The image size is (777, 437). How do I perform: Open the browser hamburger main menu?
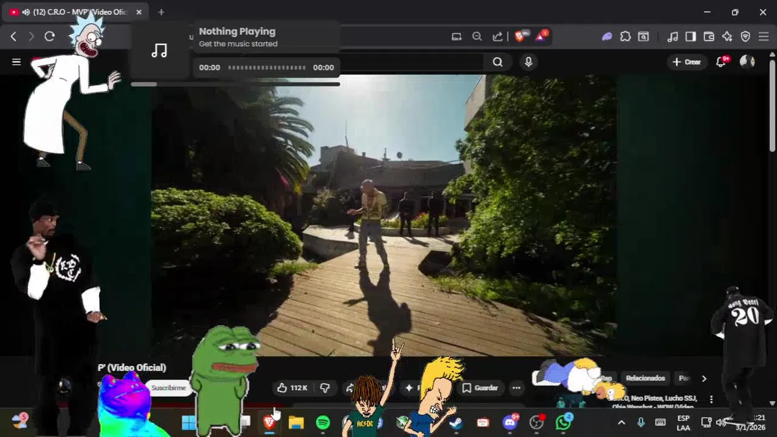click(x=764, y=36)
